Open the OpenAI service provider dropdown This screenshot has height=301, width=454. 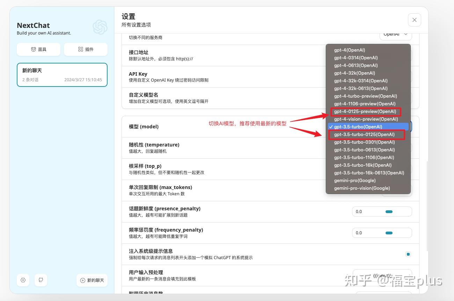(x=395, y=34)
